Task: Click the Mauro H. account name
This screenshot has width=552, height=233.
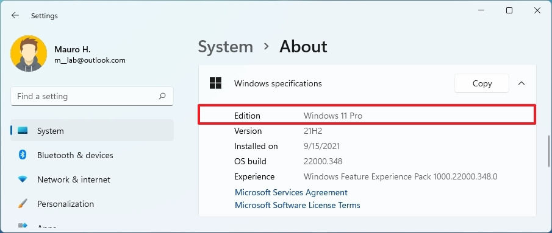Action: click(72, 49)
